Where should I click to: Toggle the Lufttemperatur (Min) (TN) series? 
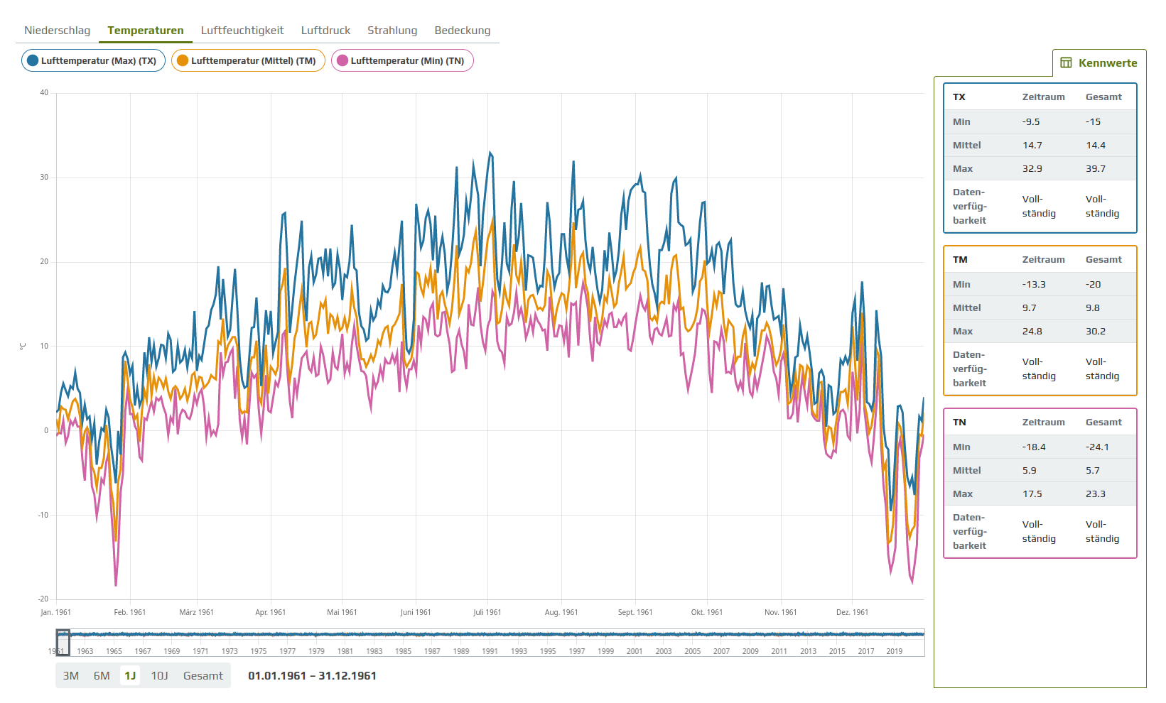click(402, 60)
